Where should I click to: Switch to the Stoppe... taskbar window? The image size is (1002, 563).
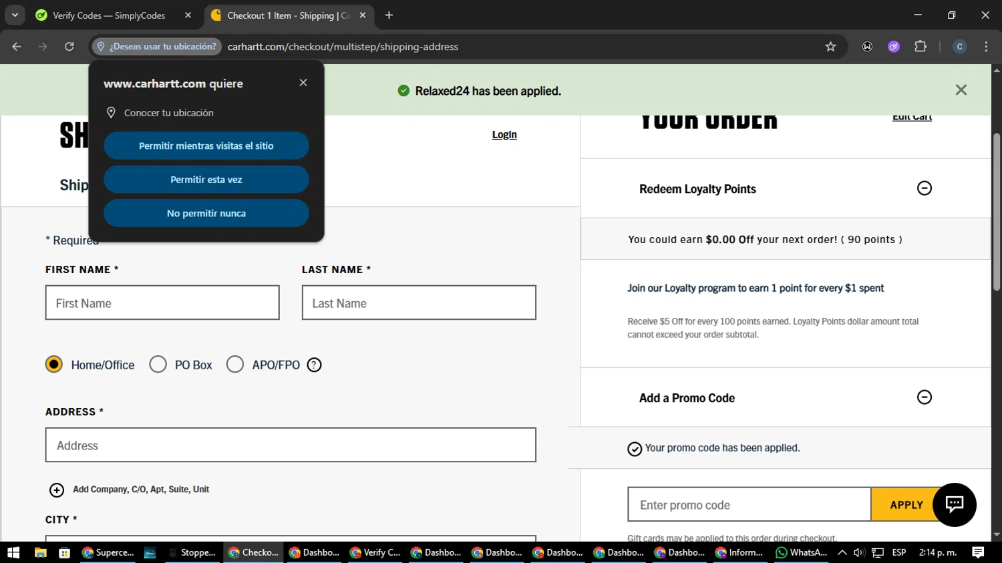coord(192,552)
